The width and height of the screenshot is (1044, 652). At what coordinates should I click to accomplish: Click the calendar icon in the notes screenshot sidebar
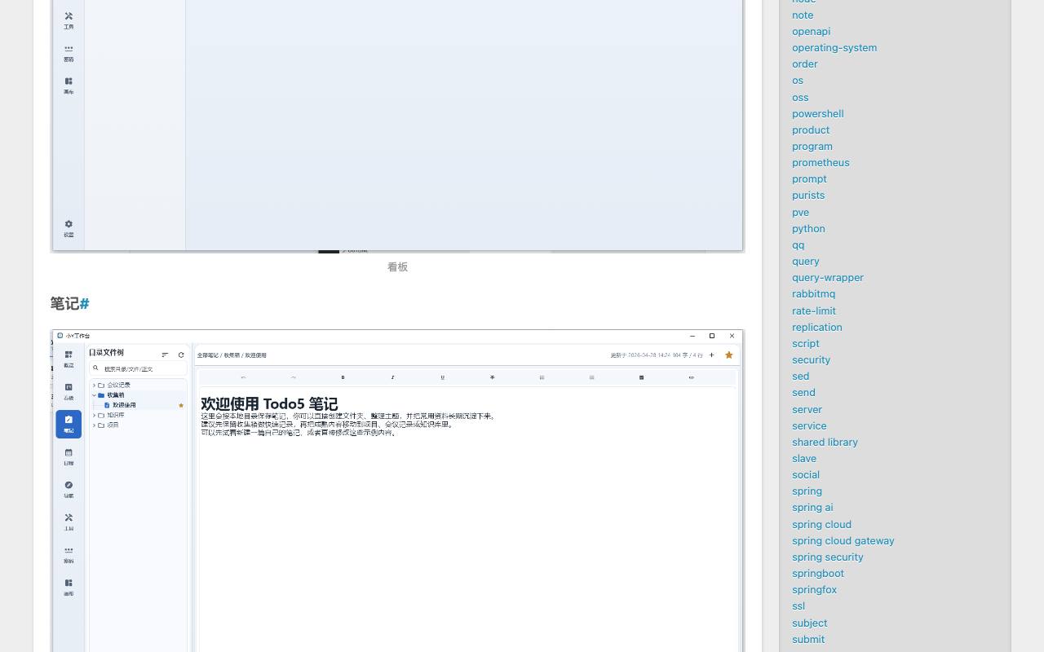(x=69, y=452)
